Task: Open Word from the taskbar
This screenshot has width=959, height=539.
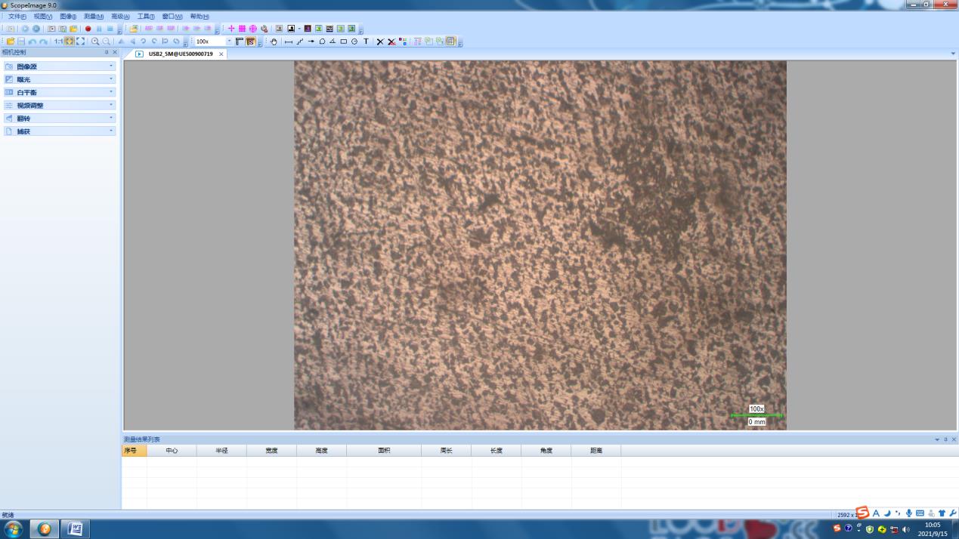Action: (75, 528)
